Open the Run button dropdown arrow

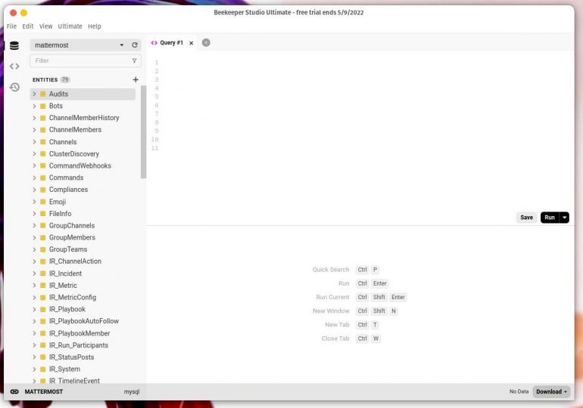564,218
